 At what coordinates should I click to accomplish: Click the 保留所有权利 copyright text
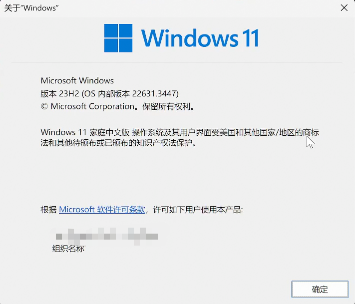pos(166,106)
